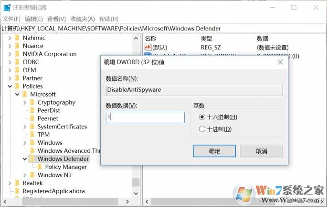
Task: Click tree pane scroll up arrow
Action: pos(136,39)
